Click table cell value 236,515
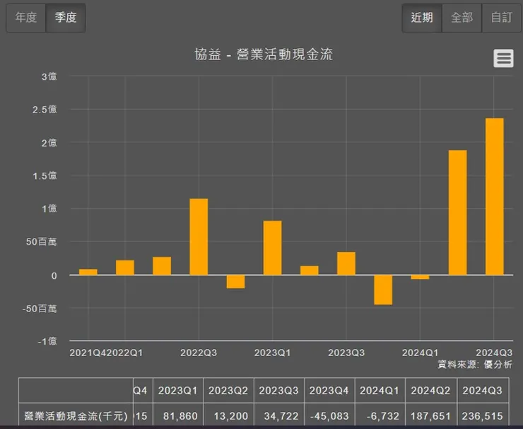The width and height of the screenshot is (523, 429). 482,416
